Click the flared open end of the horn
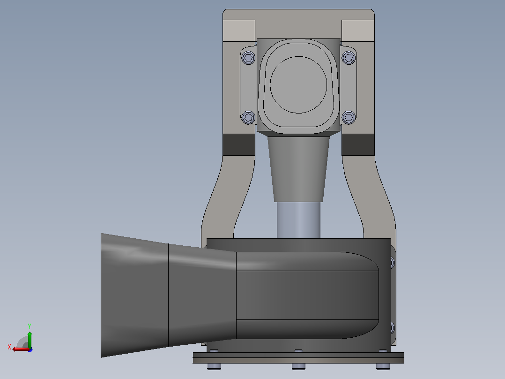 (134, 295)
